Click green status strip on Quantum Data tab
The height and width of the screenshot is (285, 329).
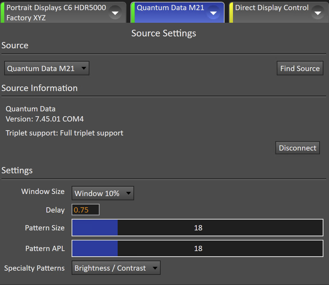click(133, 13)
